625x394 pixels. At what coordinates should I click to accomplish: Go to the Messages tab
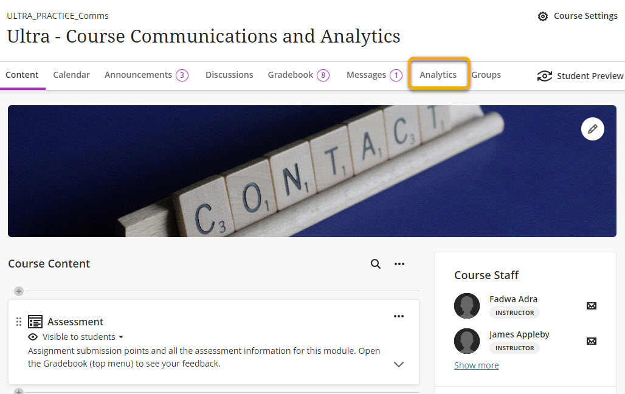(367, 75)
